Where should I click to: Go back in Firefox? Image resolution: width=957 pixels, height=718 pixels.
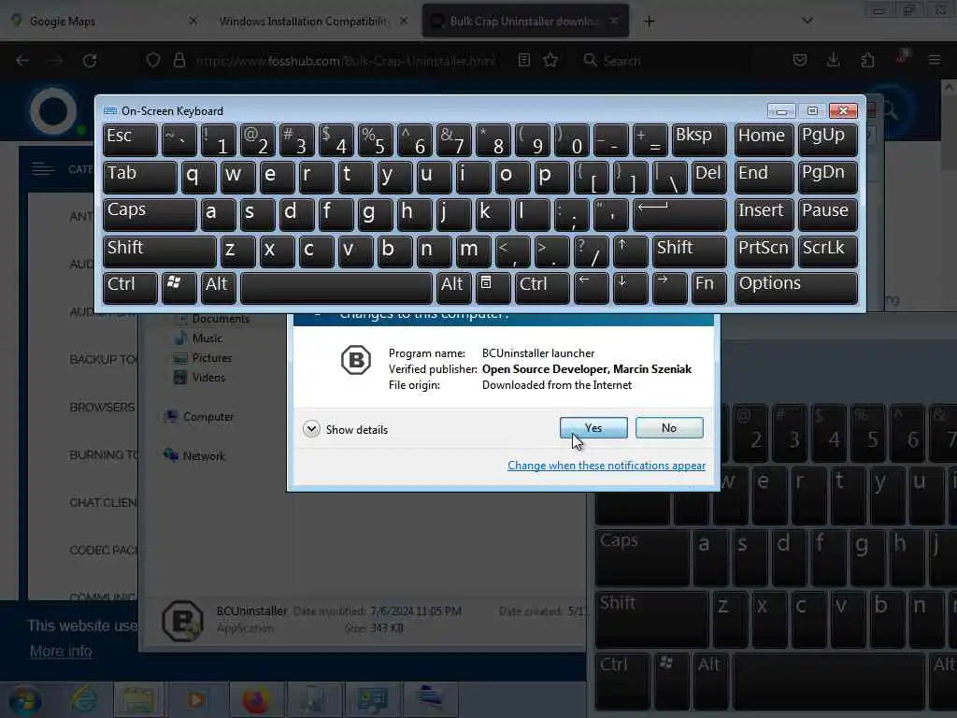tap(22, 61)
